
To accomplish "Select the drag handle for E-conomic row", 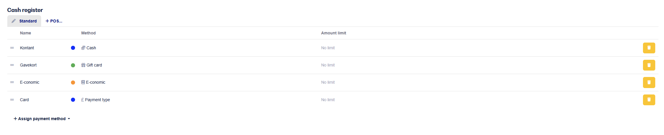I will (12, 82).
